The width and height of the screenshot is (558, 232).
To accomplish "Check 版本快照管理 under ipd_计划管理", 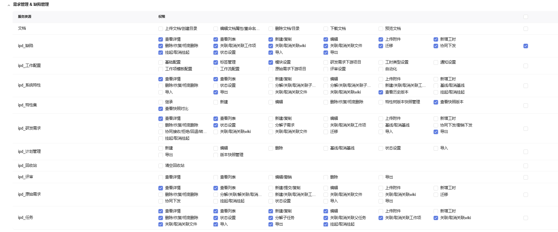I will (x=216, y=155).
